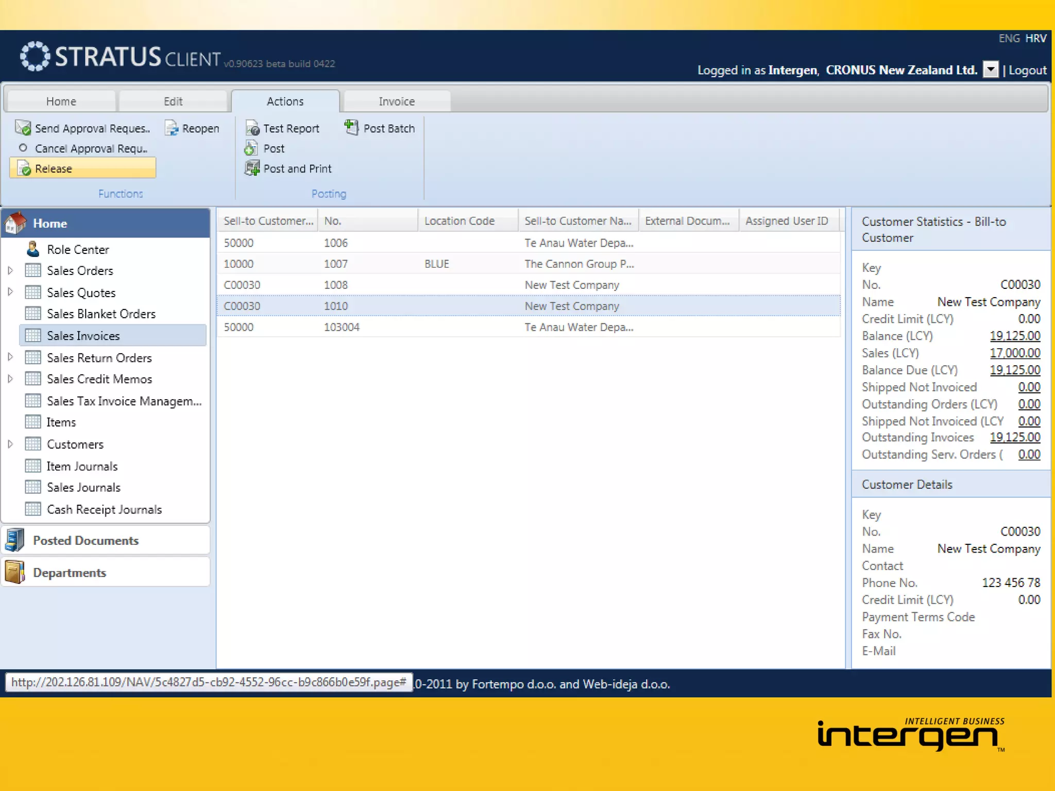
Task: Select invoice row number 1008
Action: 529,285
